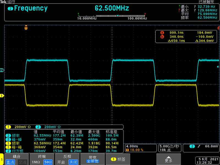
Task: Click the frequency histogram range bar
Action: [x=112, y=15]
